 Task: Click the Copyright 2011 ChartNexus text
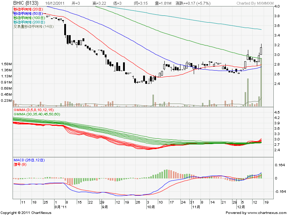click(x=26, y=212)
